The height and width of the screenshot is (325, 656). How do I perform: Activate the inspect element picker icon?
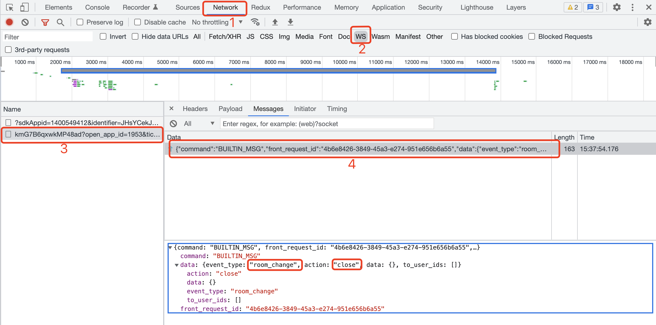point(10,7)
